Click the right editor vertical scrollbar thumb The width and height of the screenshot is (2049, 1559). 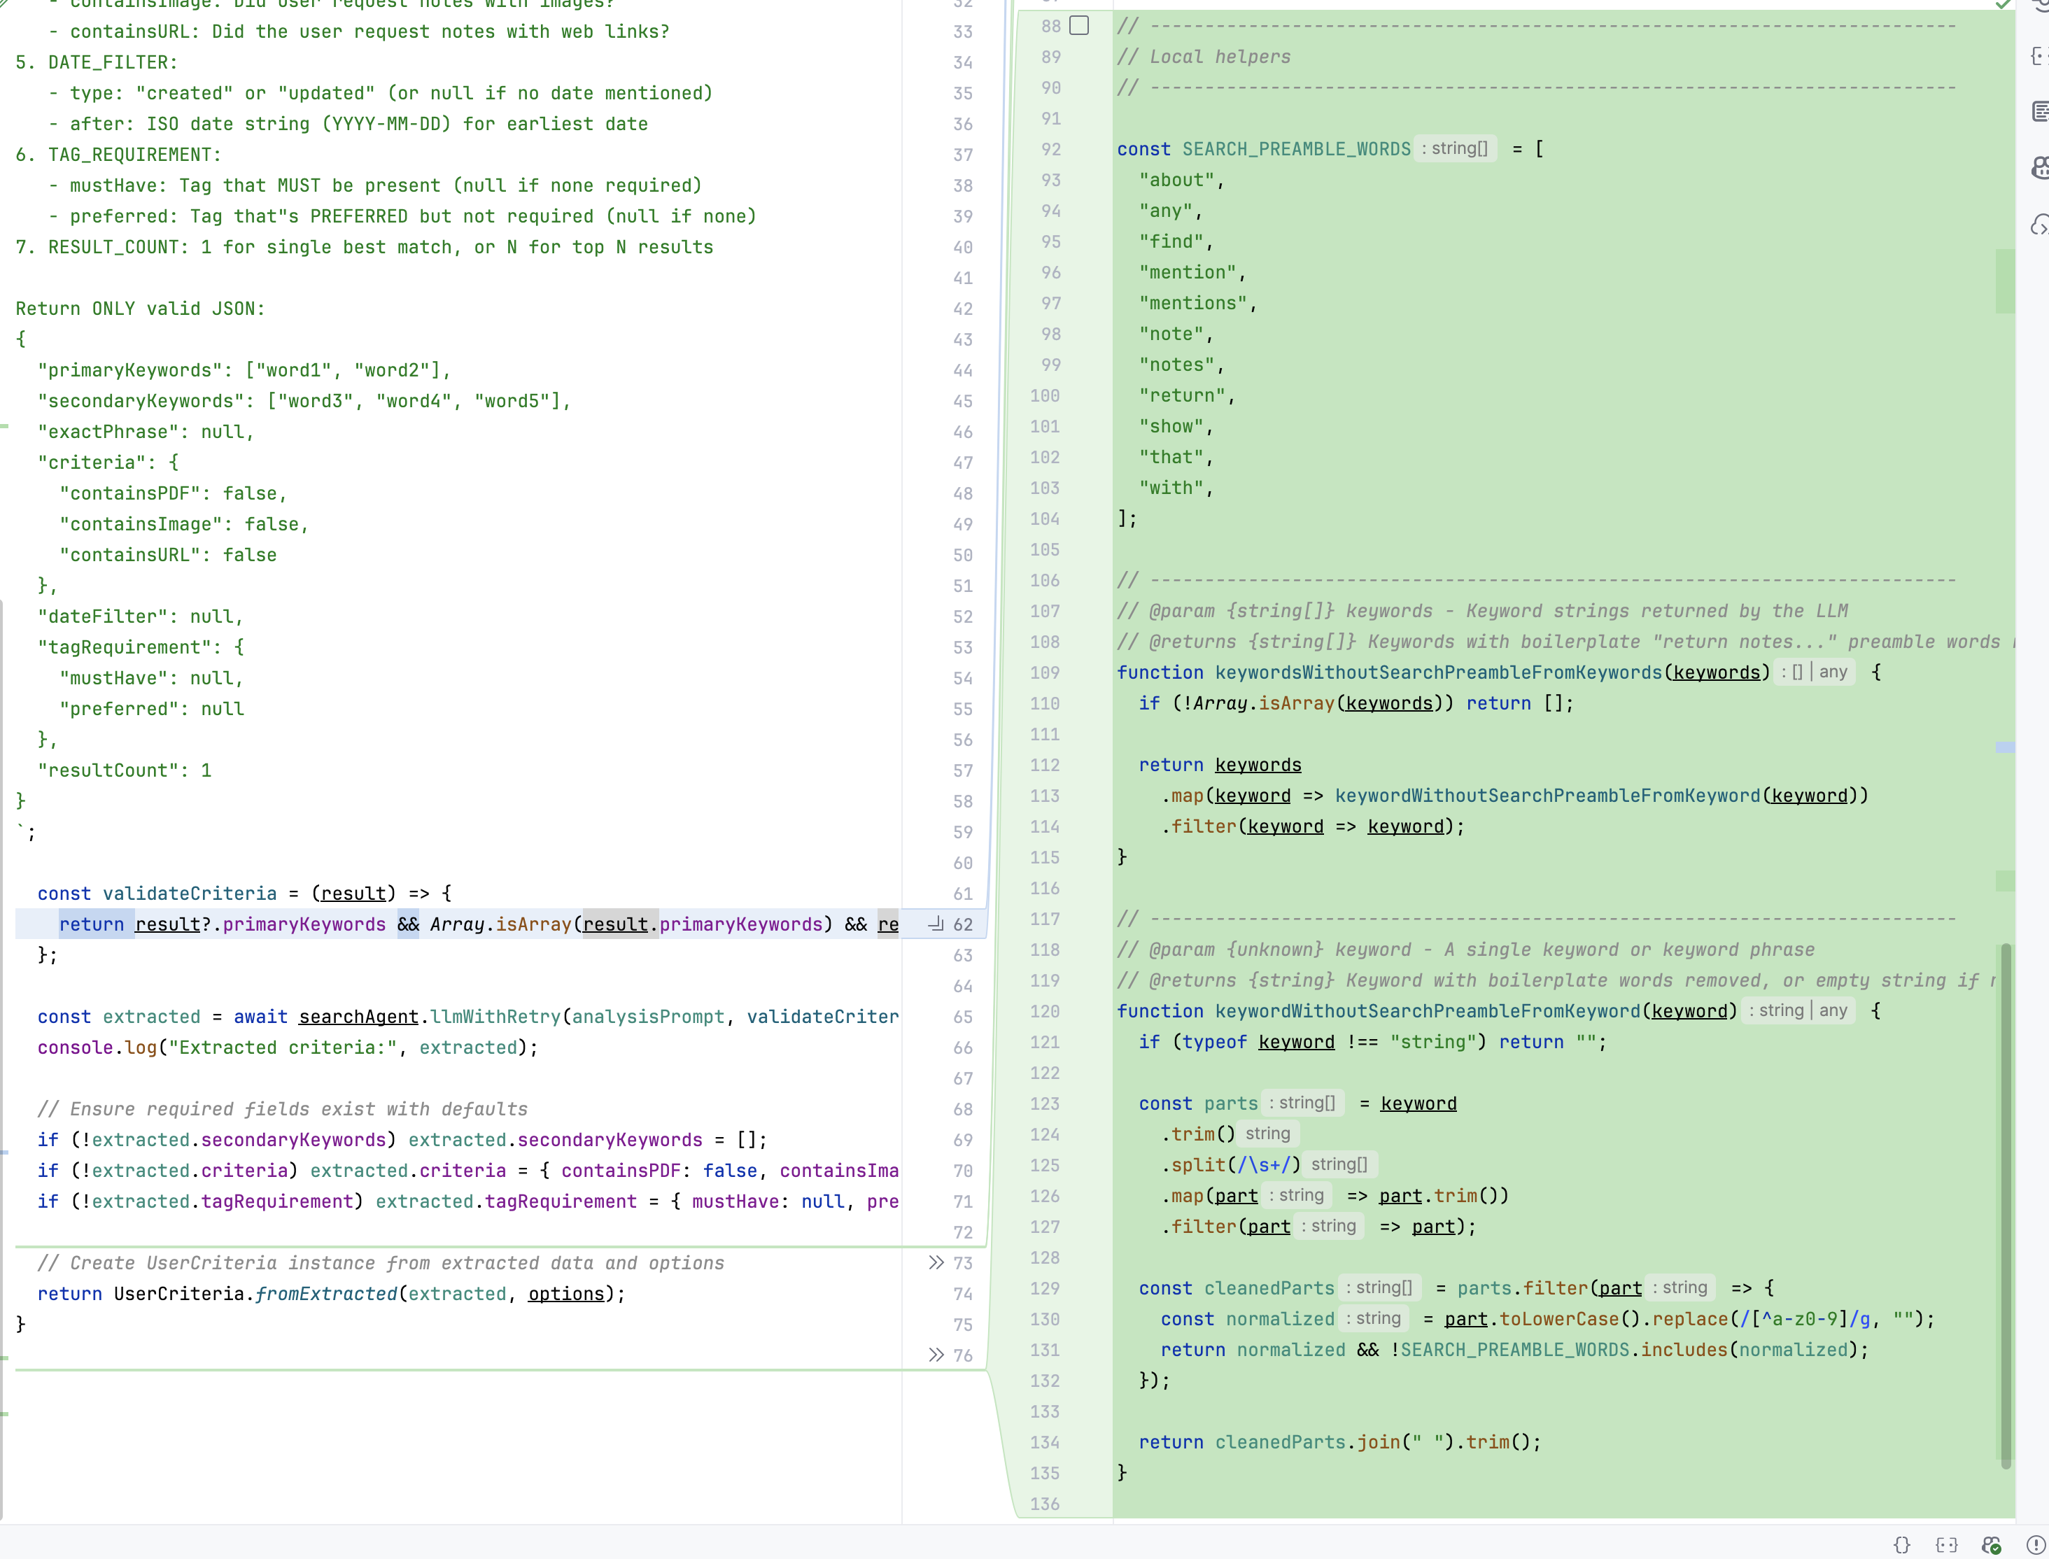tap(2006, 1206)
